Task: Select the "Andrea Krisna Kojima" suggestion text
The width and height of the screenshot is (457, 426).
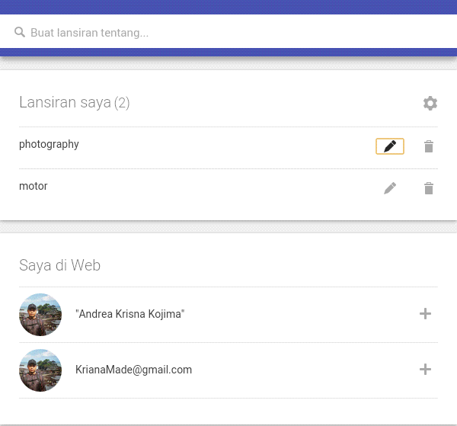Action: tap(130, 314)
